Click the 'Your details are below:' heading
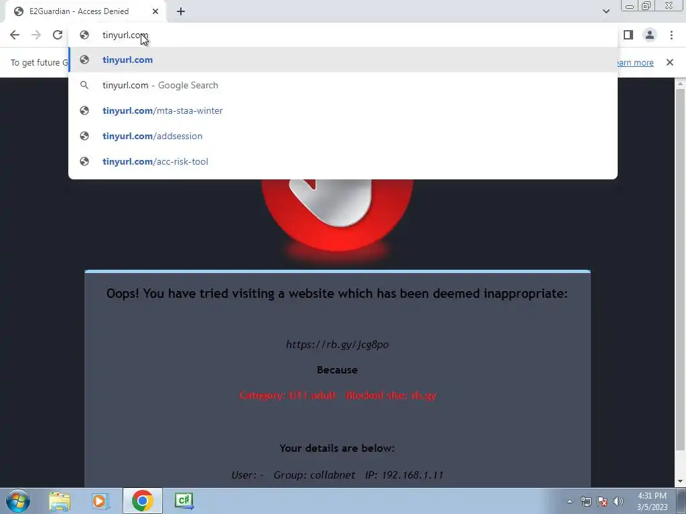Image resolution: width=686 pixels, height=514 pixels. coord(337,448)
